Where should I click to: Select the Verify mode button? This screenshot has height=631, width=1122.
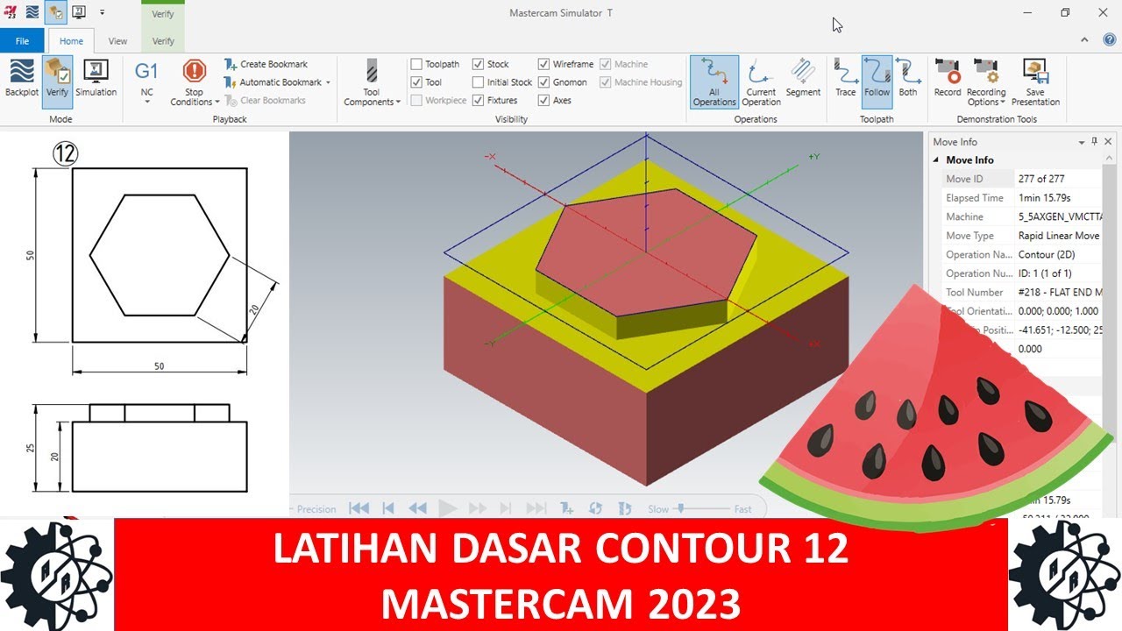point(57,81)
